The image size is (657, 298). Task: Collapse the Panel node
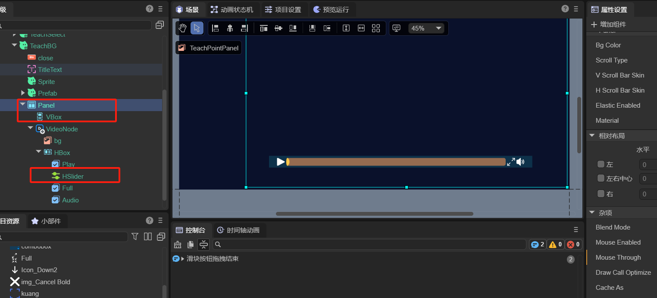23,105
